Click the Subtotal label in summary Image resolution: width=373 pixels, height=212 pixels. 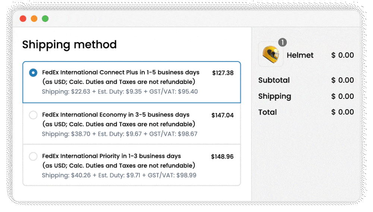pyautogui.click(x=274, y=80)
